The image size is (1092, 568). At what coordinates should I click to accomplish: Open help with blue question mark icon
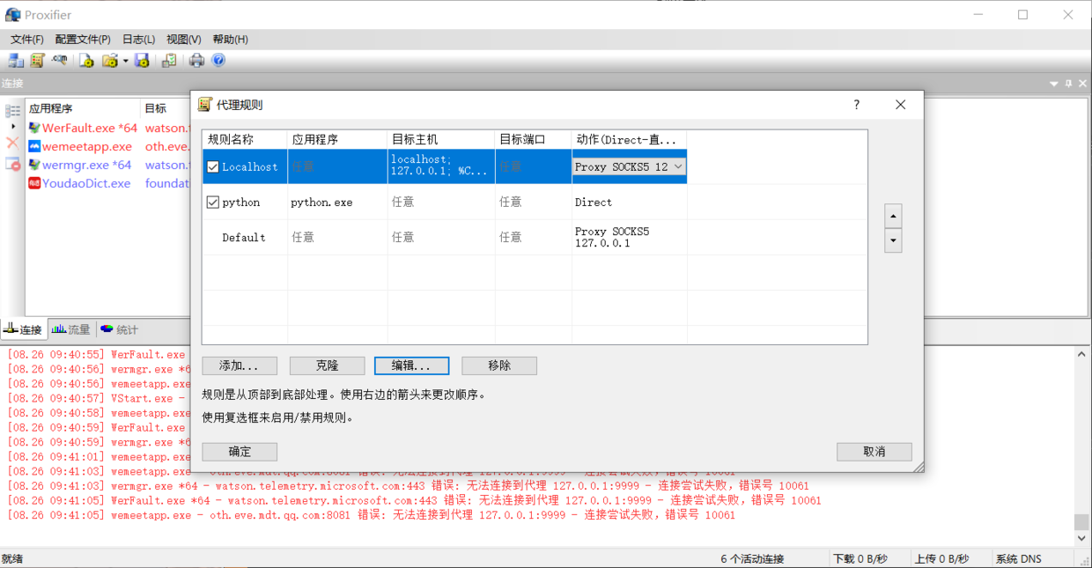[x=218, y=61]
